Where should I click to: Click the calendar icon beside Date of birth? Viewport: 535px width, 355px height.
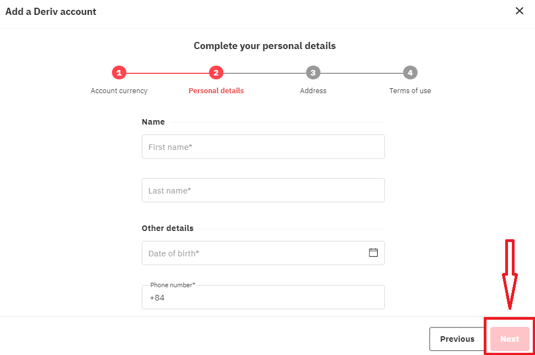pos(373,252)
